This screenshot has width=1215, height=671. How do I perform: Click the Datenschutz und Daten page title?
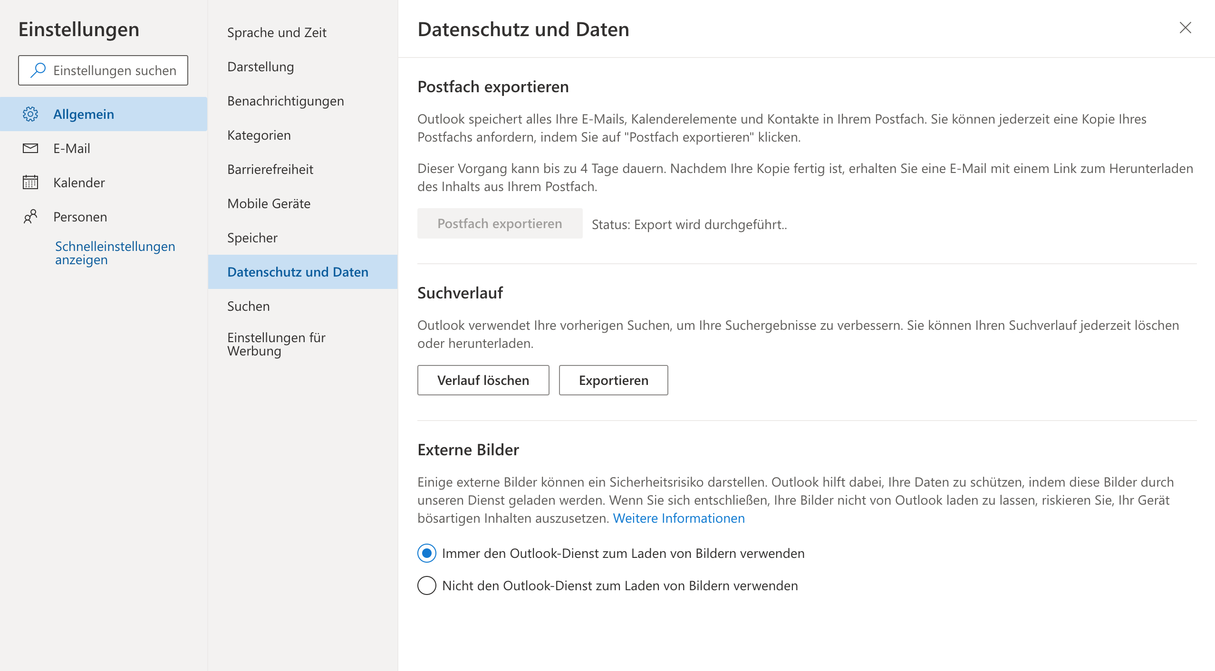click(523, 29)
